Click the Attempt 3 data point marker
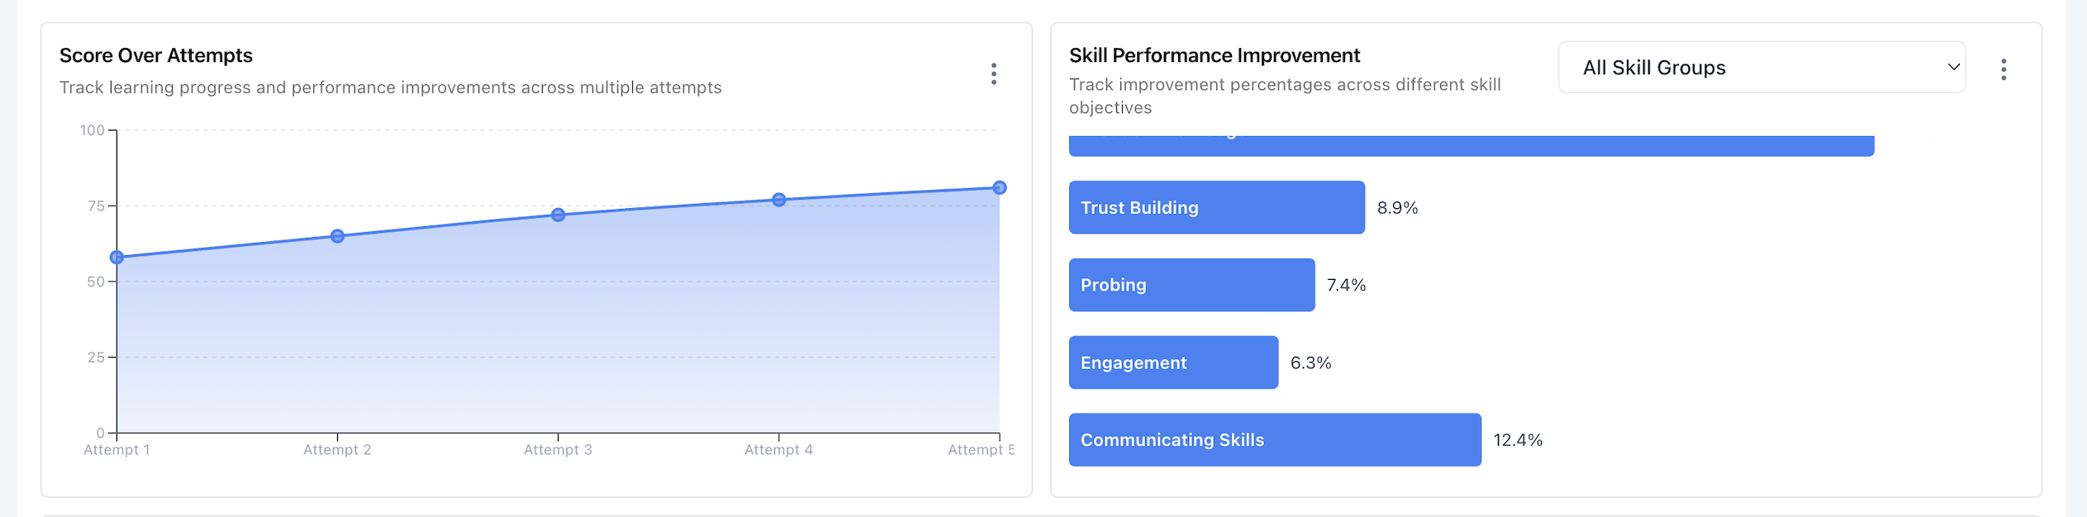Image resolution: width=2087 pixels, height=517 pixels. 558,215
